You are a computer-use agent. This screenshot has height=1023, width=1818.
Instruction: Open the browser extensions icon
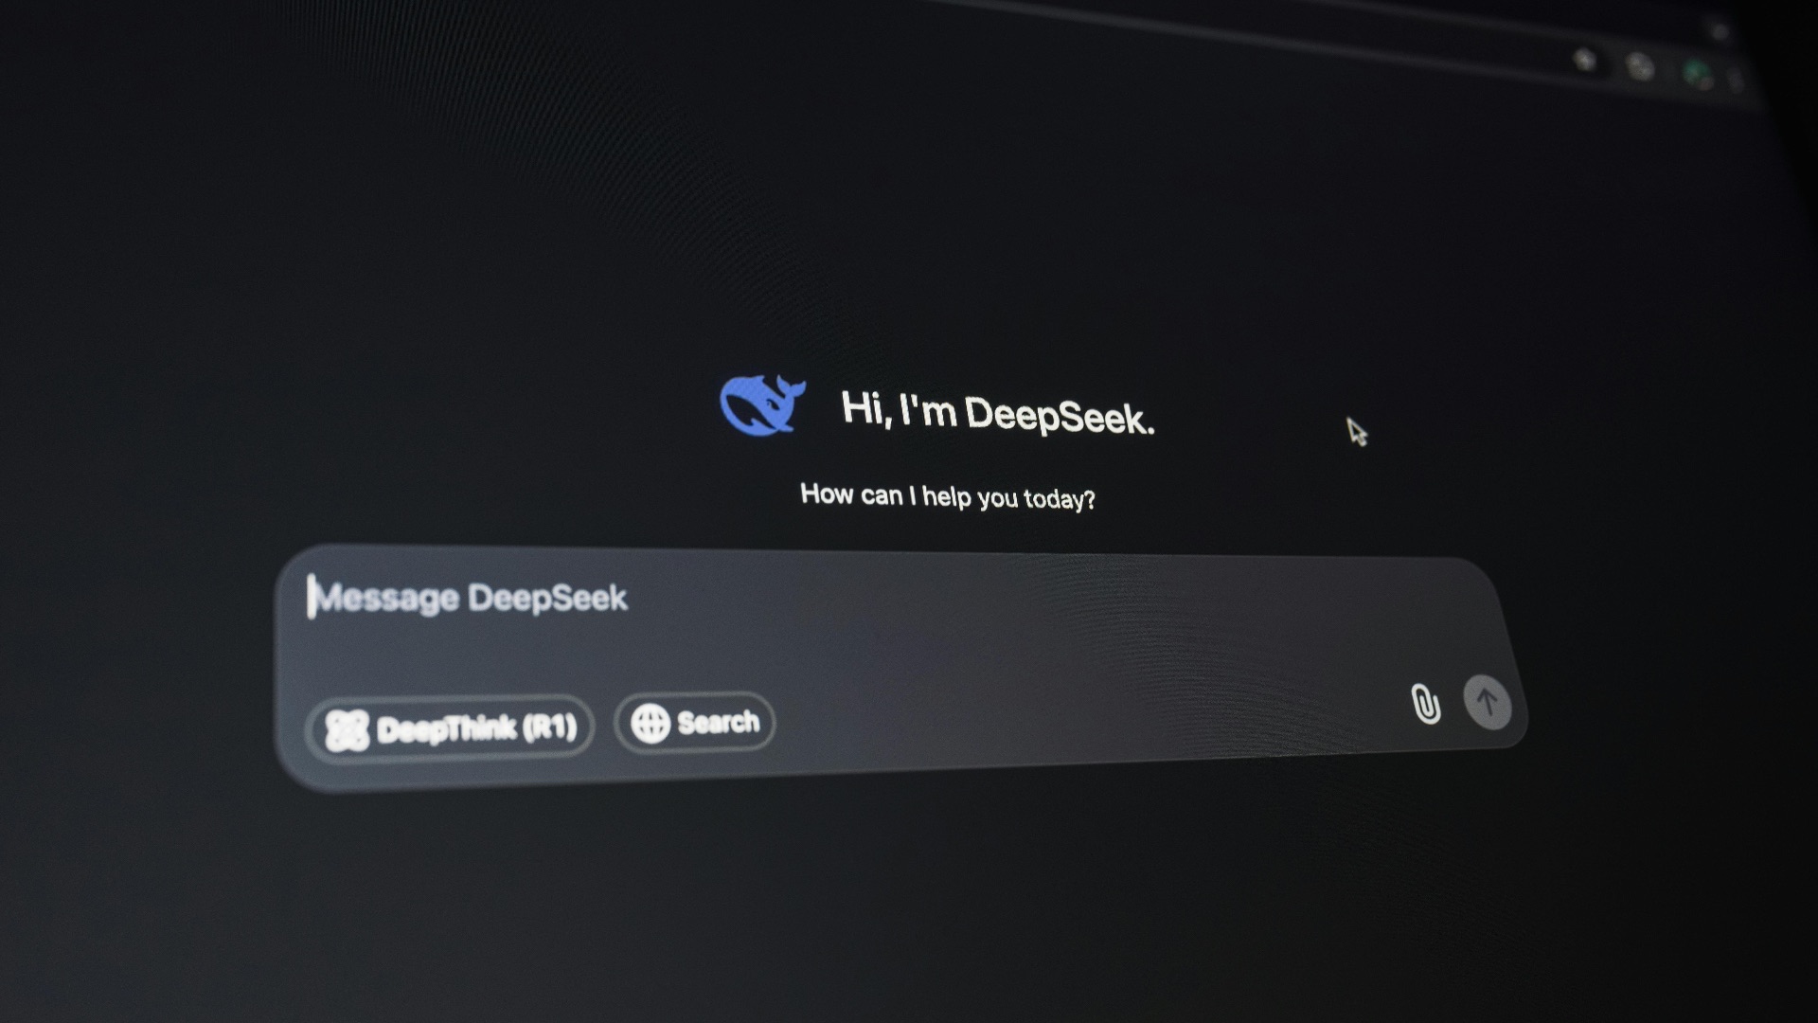(x=1640, y=66)
